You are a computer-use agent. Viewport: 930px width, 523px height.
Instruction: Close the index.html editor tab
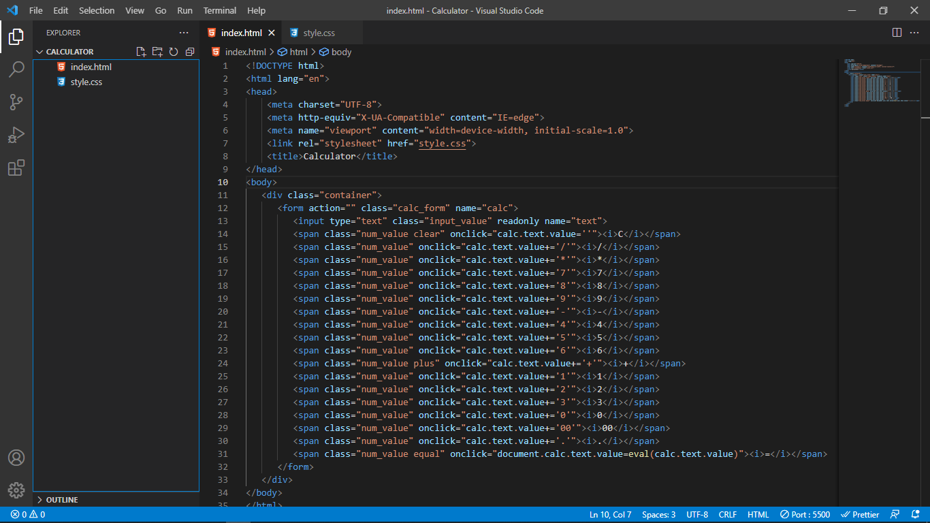(x=272, y=33)
